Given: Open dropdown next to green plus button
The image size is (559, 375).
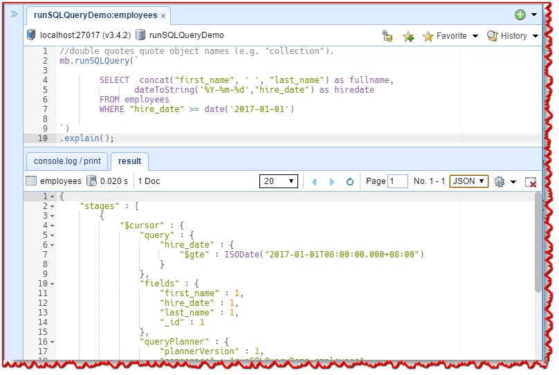Looking at the screenshot, I should point(534,15).
